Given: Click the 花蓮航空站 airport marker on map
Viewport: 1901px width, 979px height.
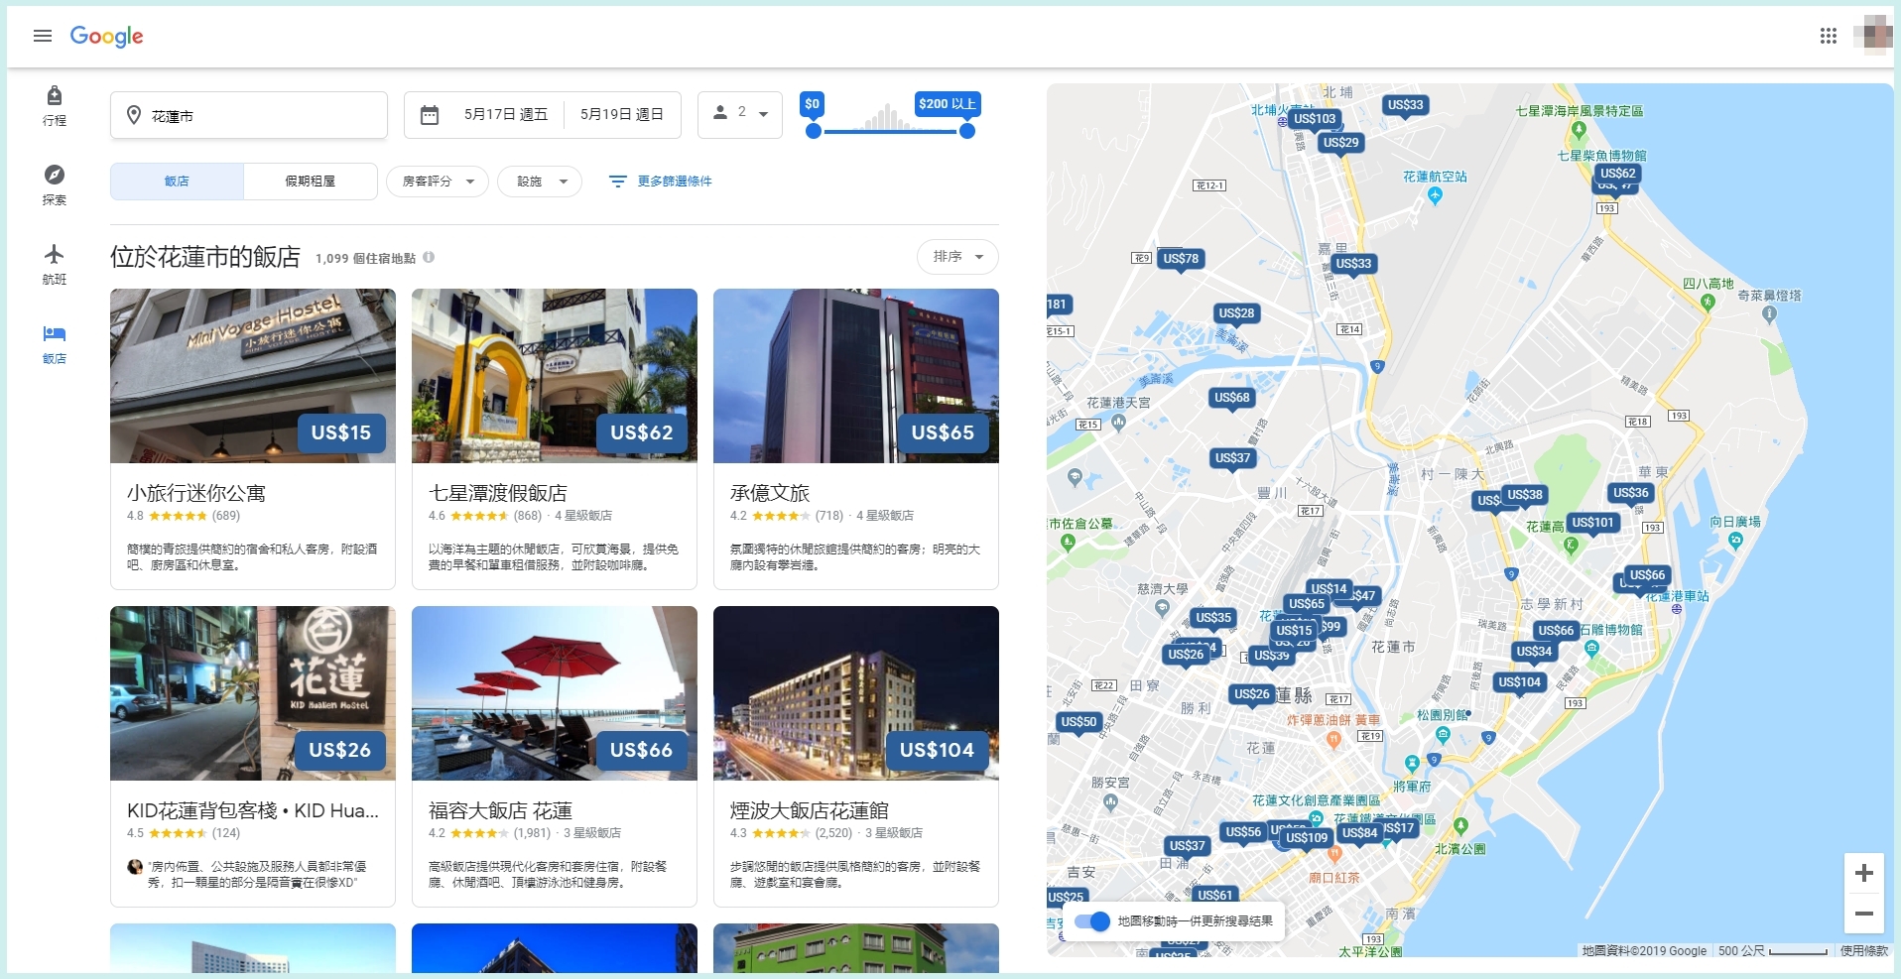Looking at the screenshot, I should click(1435, 194).
